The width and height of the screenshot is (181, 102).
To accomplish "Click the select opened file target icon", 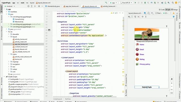I will tap(28, 6).
